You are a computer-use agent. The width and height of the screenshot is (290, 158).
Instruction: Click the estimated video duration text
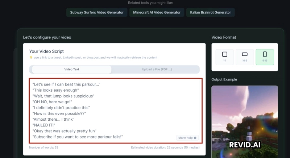[x=165, y=147]
